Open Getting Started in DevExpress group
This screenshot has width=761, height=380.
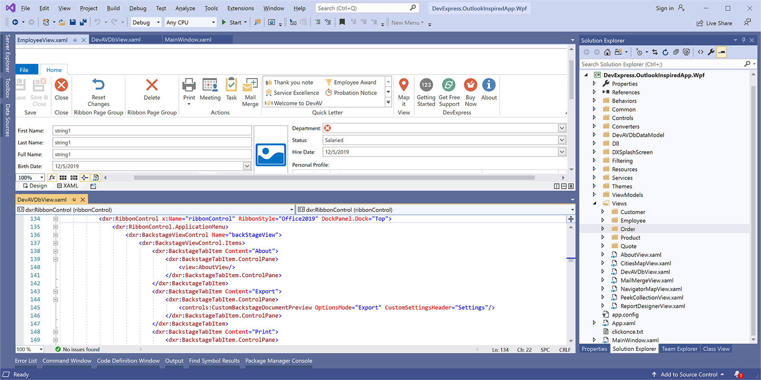click(426, 92)
